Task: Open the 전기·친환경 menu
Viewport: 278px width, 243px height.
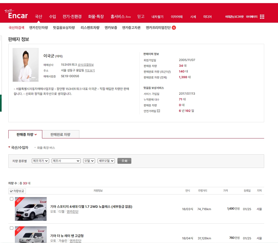Action: 72,17
